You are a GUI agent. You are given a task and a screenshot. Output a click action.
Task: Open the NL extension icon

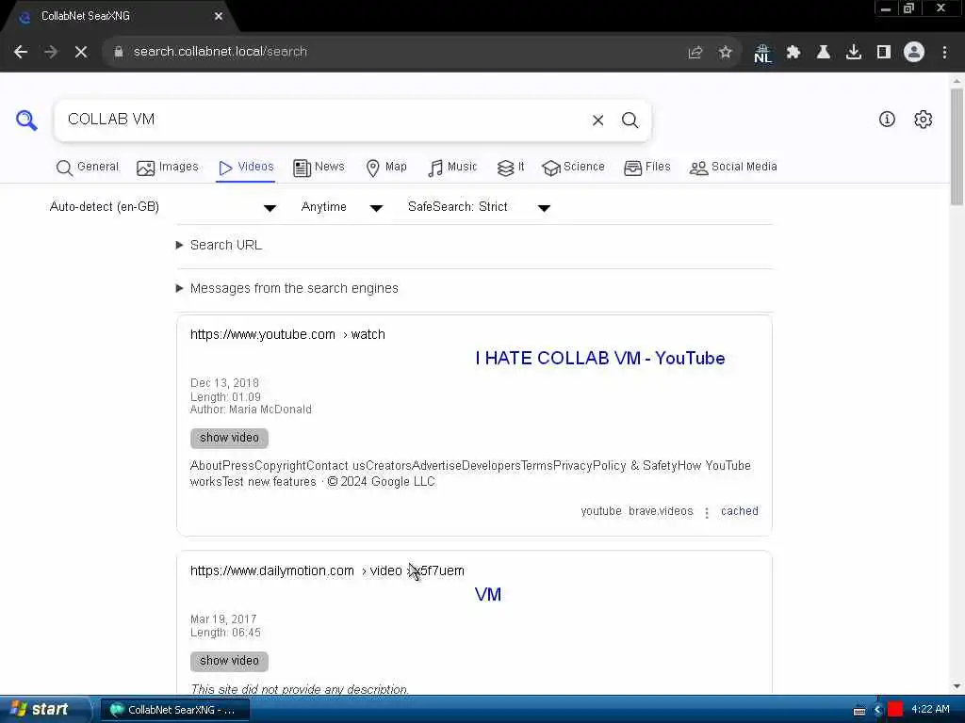click(762, 53)
